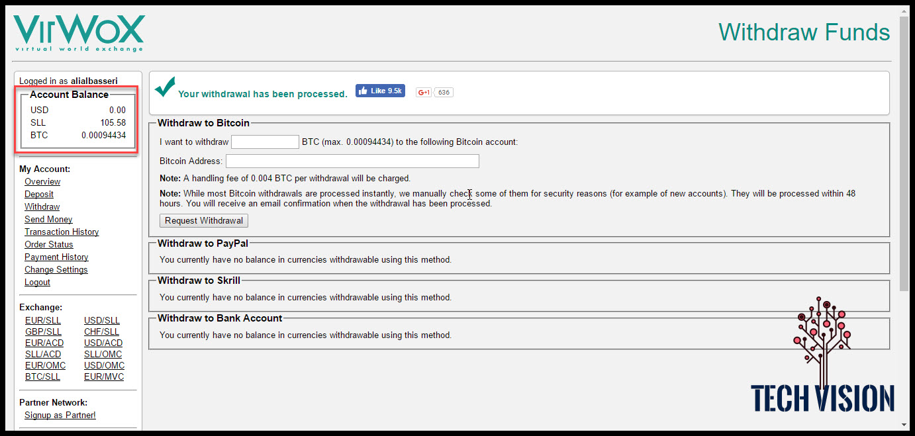Select the USD/SLL exchange link

click(x=102, y=320)
